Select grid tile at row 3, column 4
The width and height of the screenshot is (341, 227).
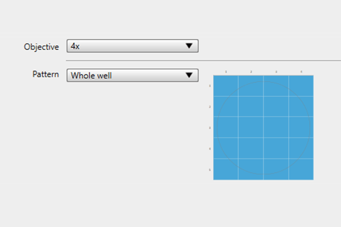tap(301, 127)
